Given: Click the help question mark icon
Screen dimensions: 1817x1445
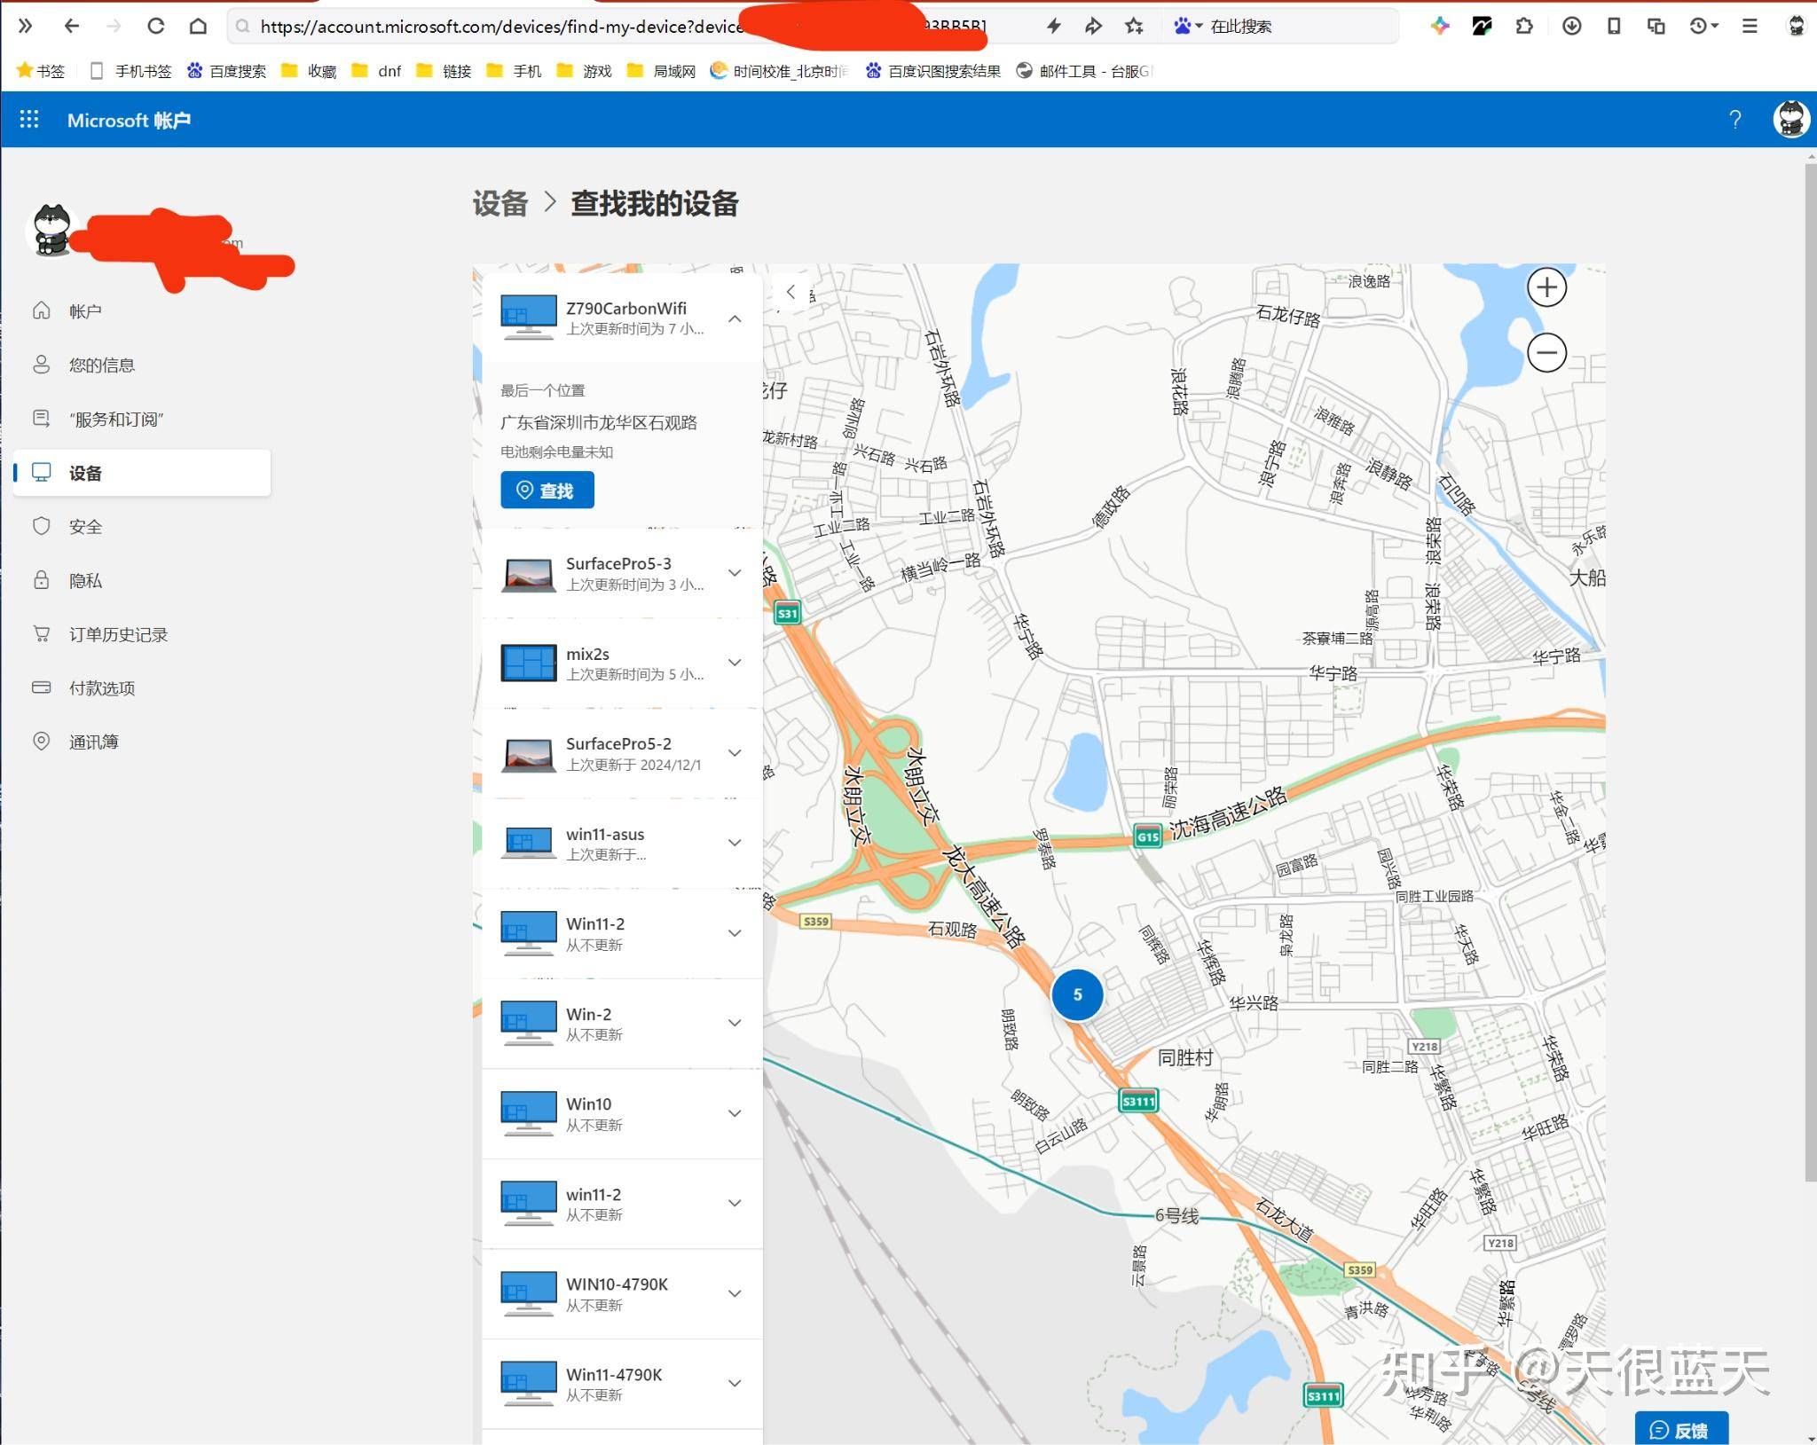Looking at the screenshot, I should point(1734,119).
